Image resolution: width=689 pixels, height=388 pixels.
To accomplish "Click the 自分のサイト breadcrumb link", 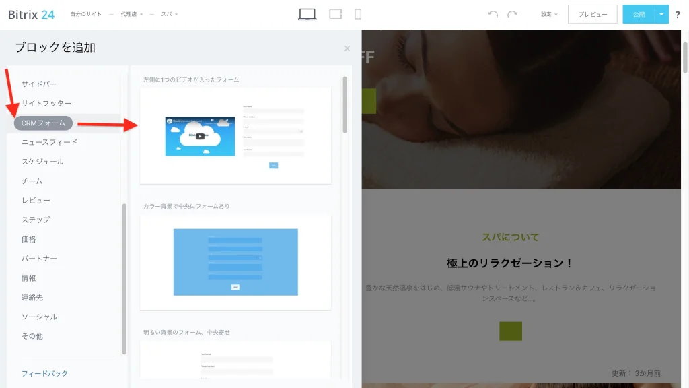I will (x=85, y=14).
